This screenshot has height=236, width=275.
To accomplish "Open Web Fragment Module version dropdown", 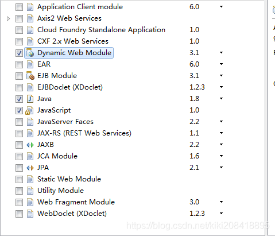I will click(x=221, y=202).
